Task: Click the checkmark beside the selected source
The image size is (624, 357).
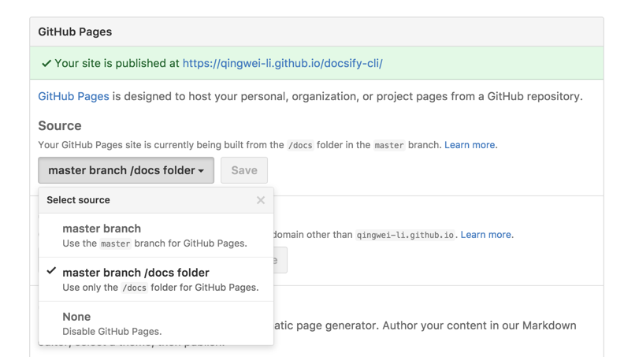Action: (51, 271)
